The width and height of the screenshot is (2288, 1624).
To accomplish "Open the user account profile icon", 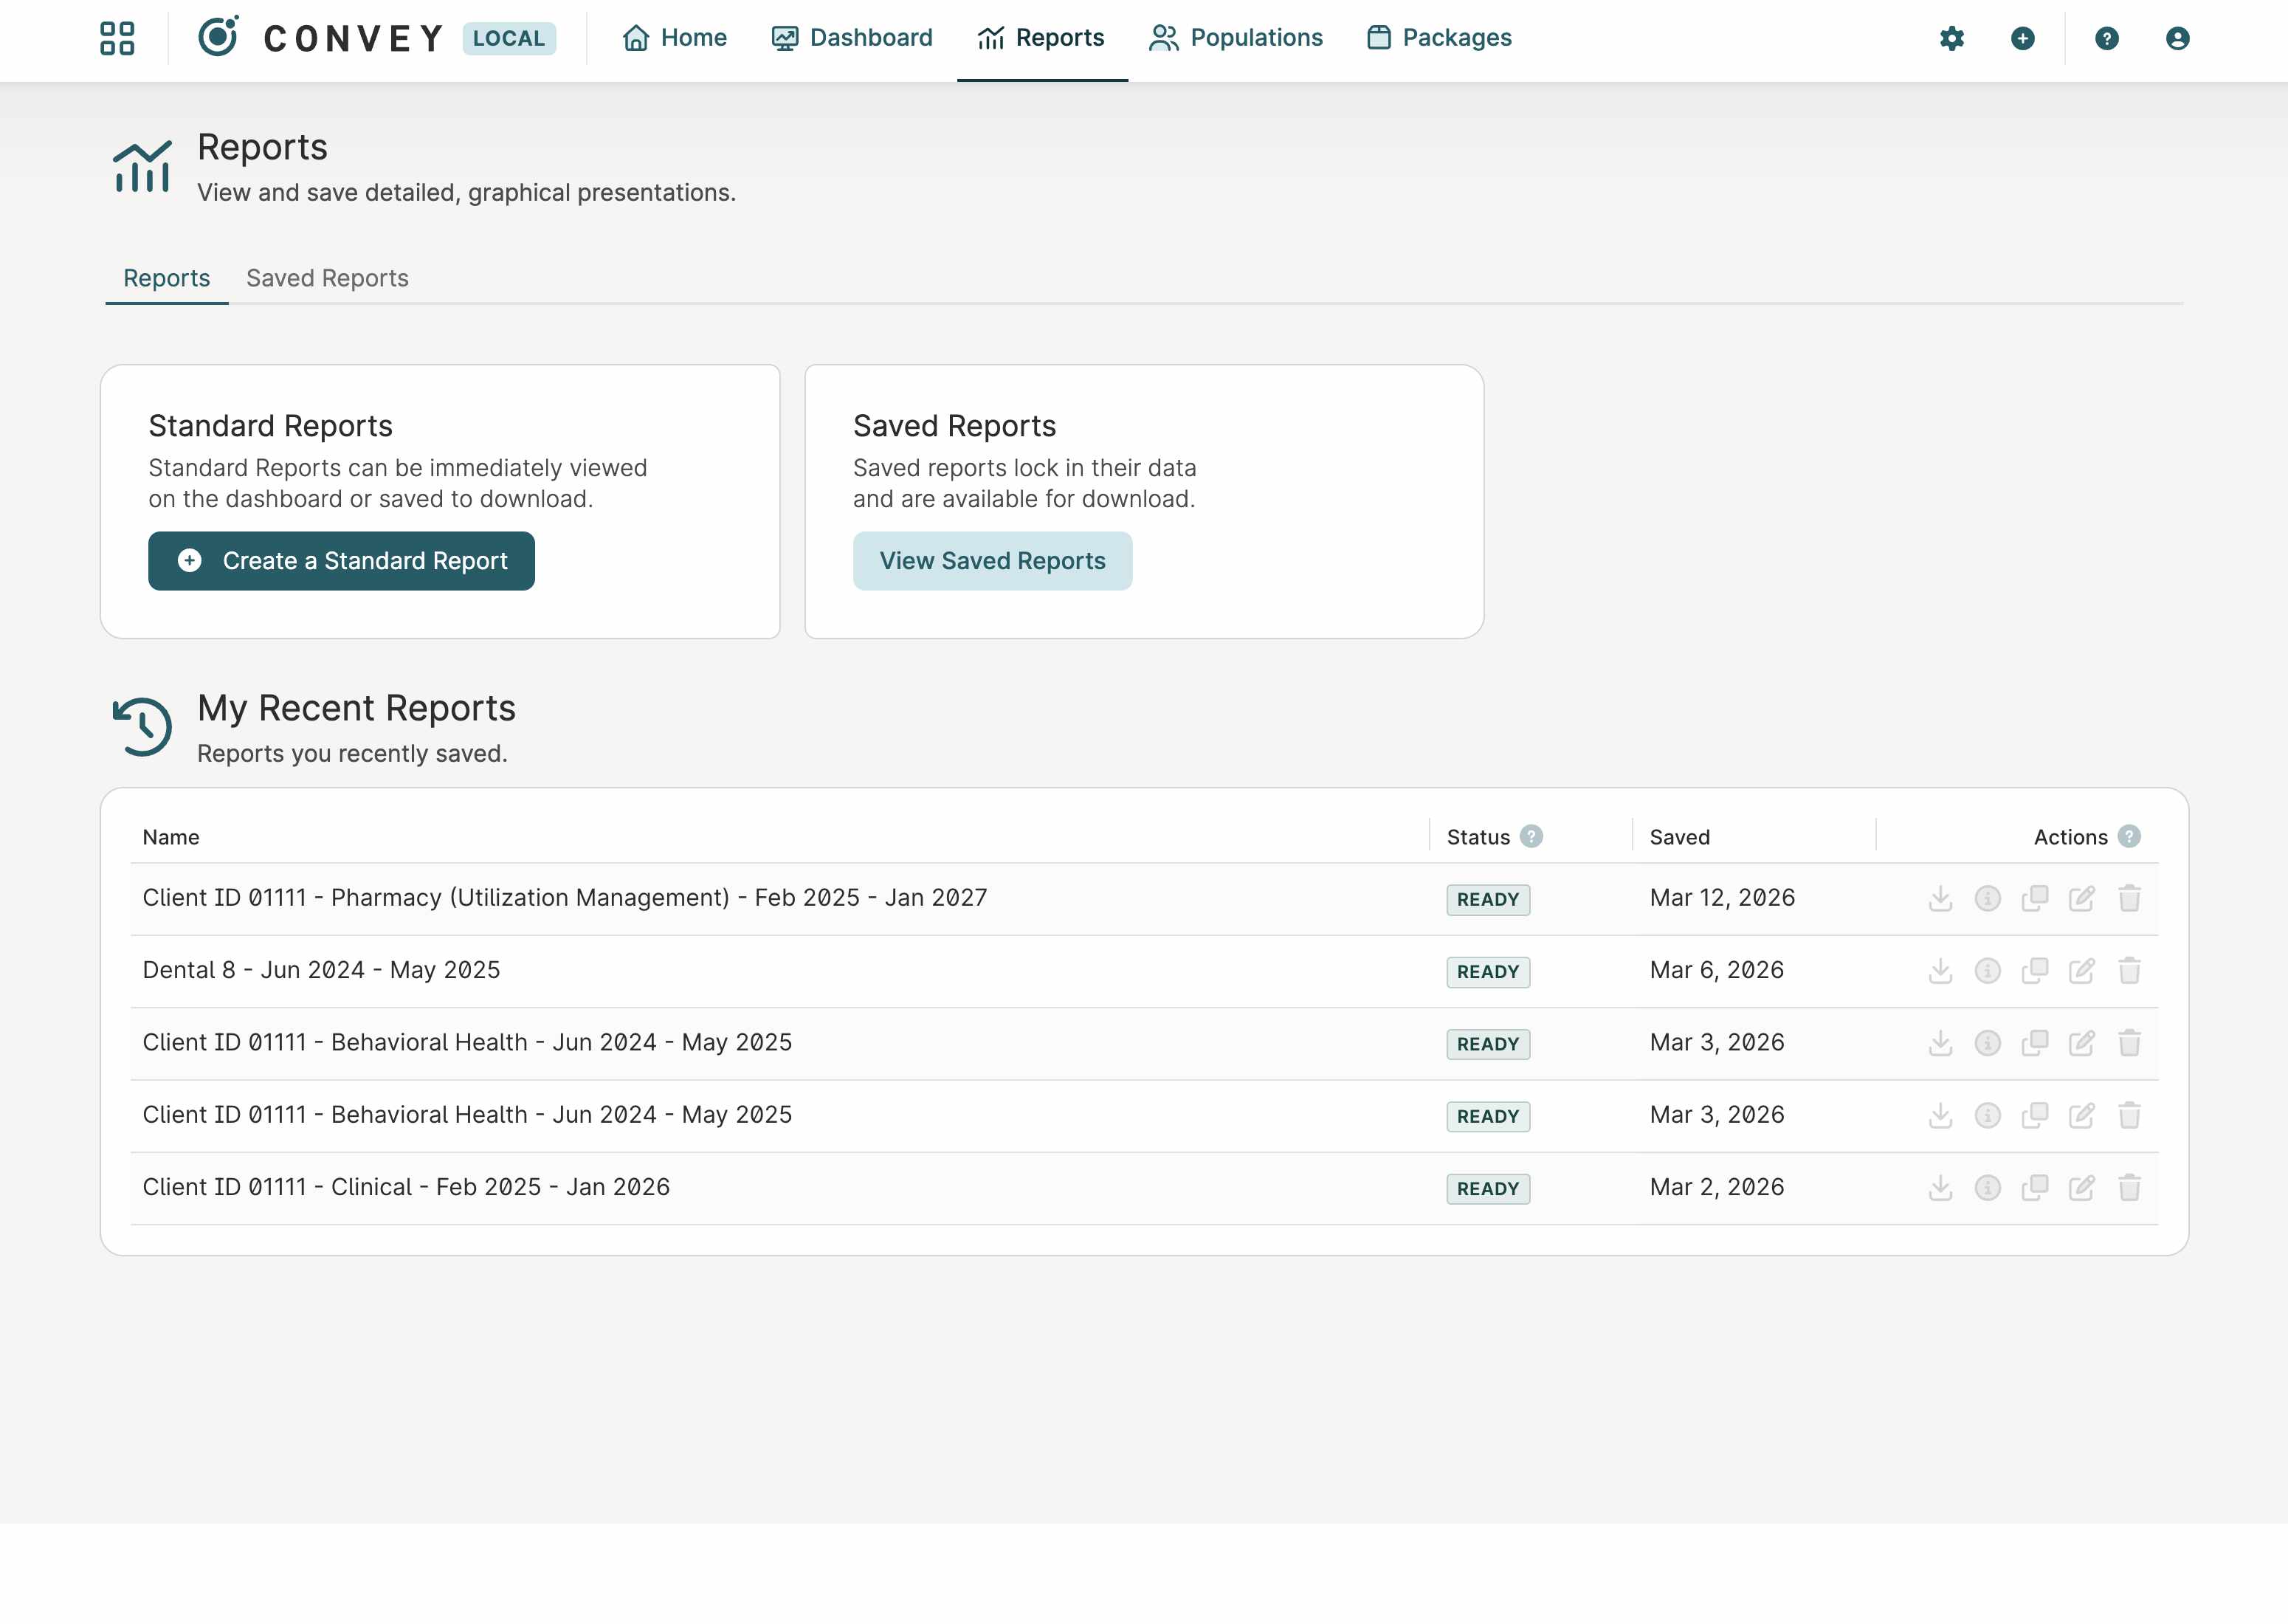I will point(2177,38).
